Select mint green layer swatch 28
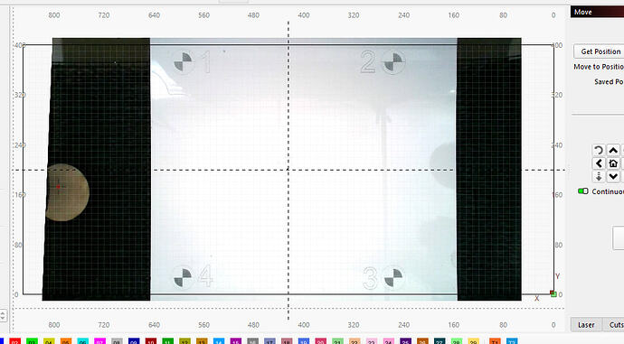 (457, 340)
